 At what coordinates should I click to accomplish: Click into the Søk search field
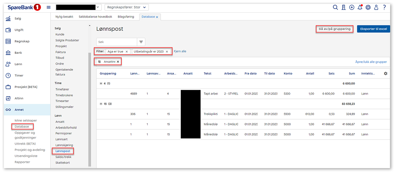click(116, 42)
